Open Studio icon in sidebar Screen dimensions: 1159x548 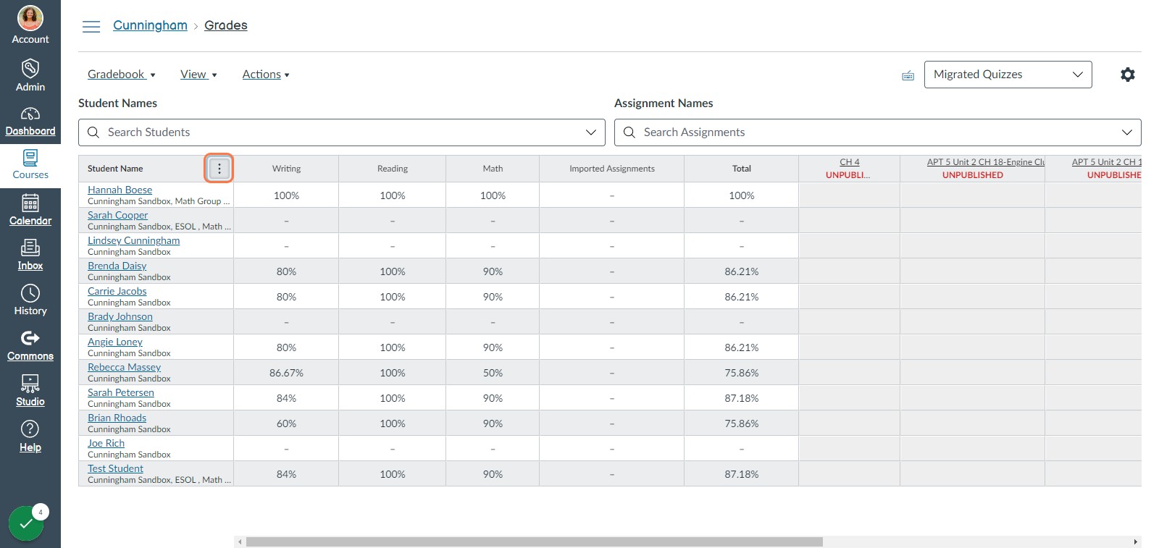coord(30,384)
